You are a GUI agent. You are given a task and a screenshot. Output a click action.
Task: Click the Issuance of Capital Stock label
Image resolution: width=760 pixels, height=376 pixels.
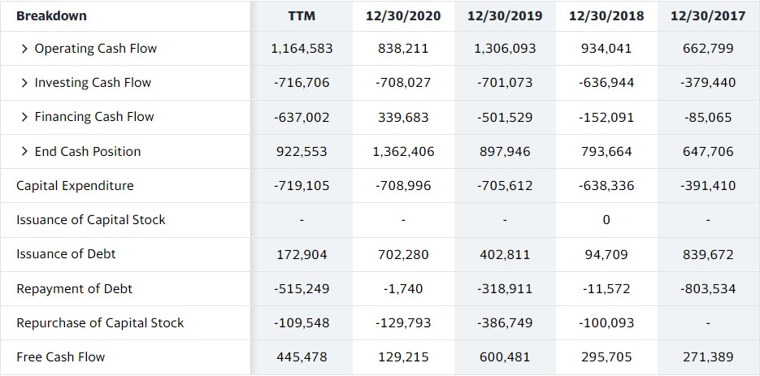(91, 220)
